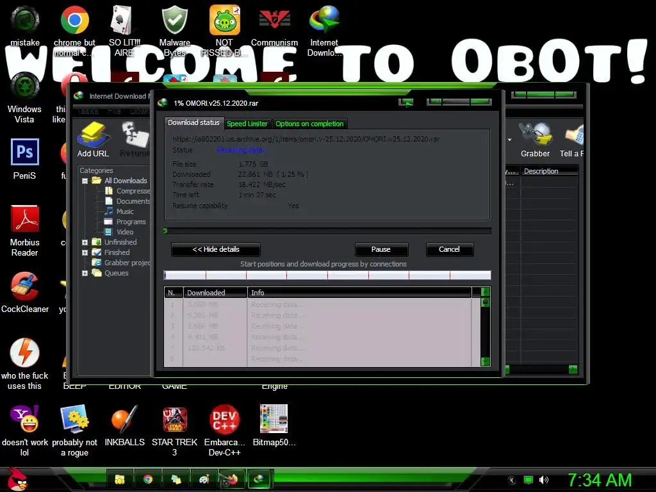This screenshot has width=656, height=492.
Task: Click the volume speaker tray icon
Action: [x=544, y=480]
